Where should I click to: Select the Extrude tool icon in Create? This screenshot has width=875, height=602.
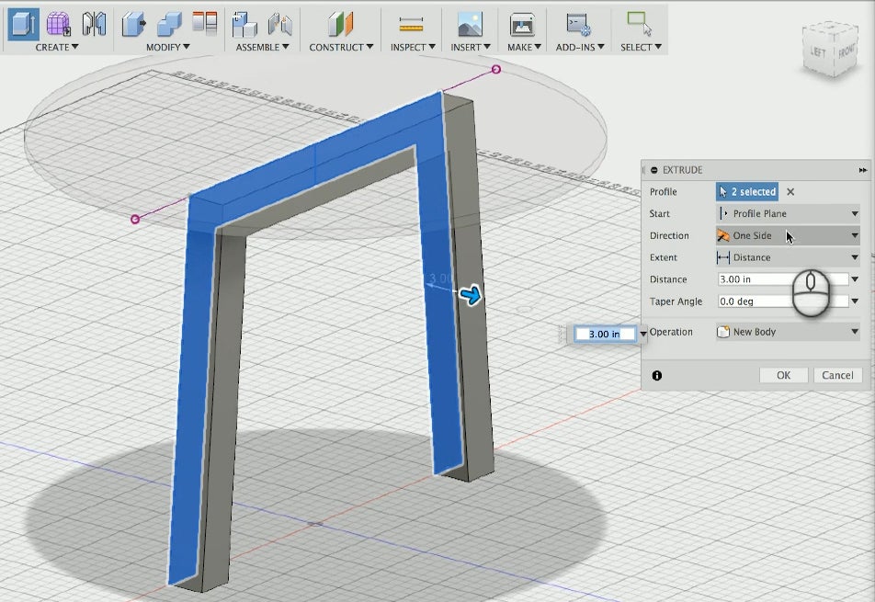[24, 24]
